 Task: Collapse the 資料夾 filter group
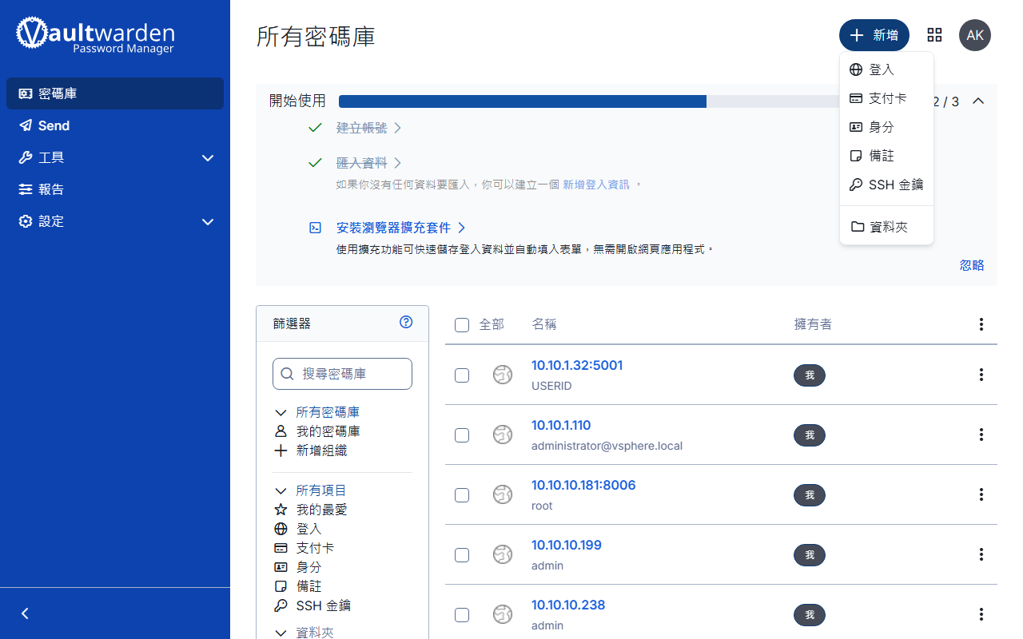[x=281, y=633]
